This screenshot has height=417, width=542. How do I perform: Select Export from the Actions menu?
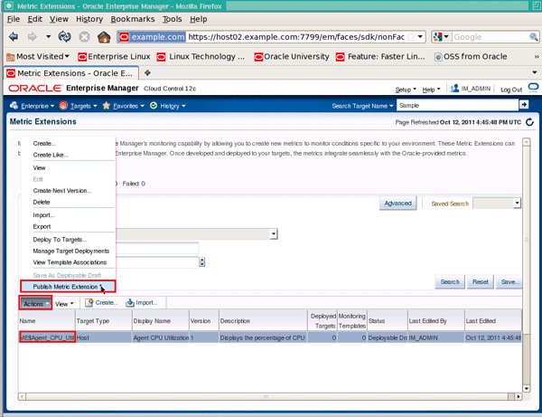pos(42,226)
